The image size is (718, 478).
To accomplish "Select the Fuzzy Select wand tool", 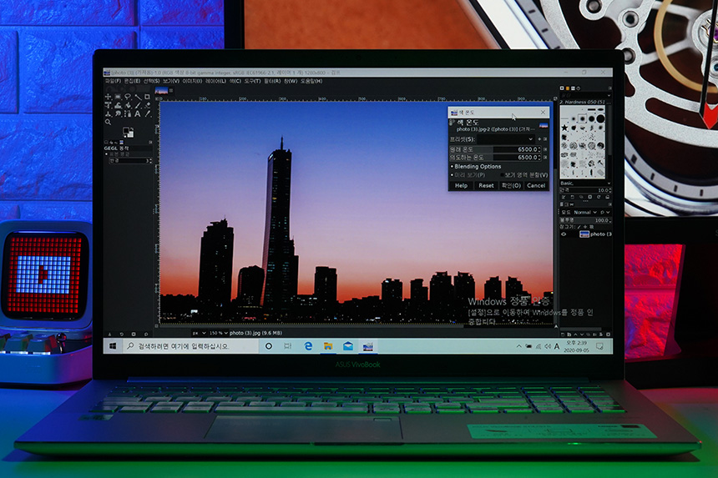I will coord(139,97).
